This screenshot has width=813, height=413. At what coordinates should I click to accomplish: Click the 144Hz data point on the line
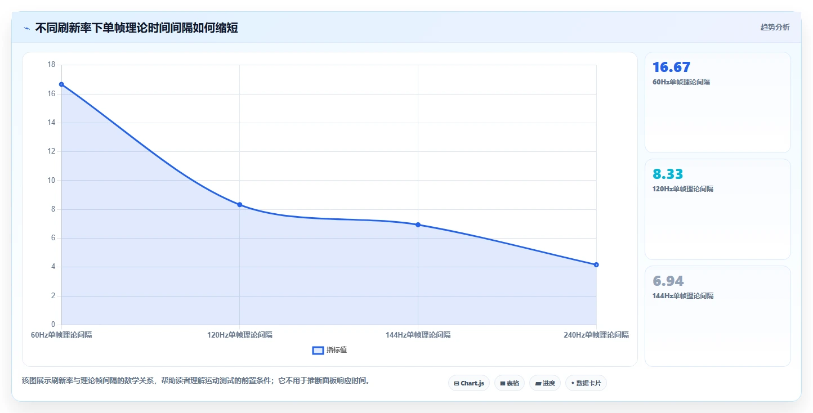[x=418, y=225]
